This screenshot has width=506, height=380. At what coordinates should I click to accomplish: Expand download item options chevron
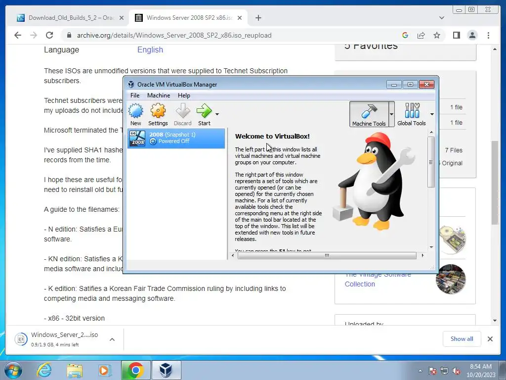click(112, 339)
